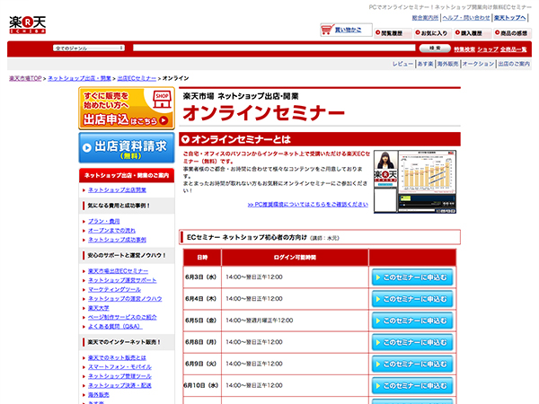Open ヘルプ・問い合わせ link
Viewport: 539px width, 404px height.
tap(466, 18)
